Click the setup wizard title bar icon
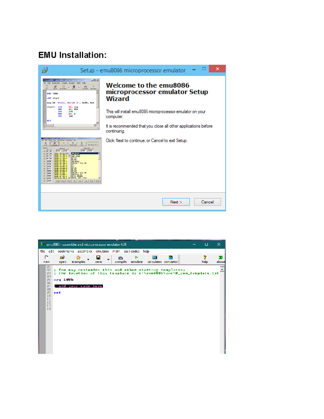The height and width of the screenshot is (419, 324). point(45,70)
